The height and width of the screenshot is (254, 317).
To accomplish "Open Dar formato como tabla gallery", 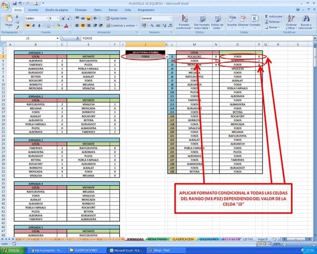I will pos(202,22).
